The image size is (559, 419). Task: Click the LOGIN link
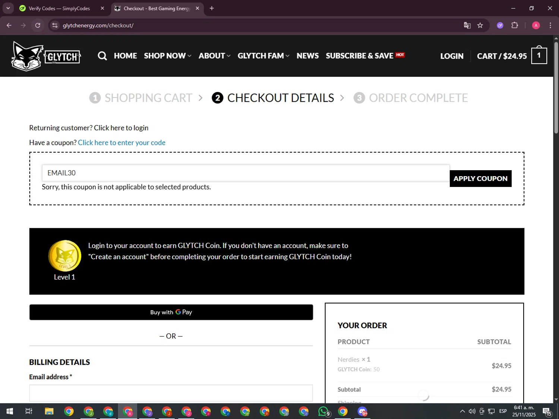click(452, 56)
